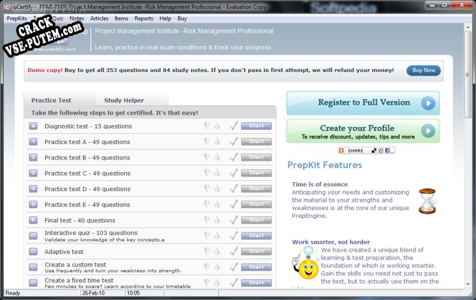This screenshot has height=300, width=476.
Task: Click the vertical scrollbar up arrow
Action: [468, 27]
